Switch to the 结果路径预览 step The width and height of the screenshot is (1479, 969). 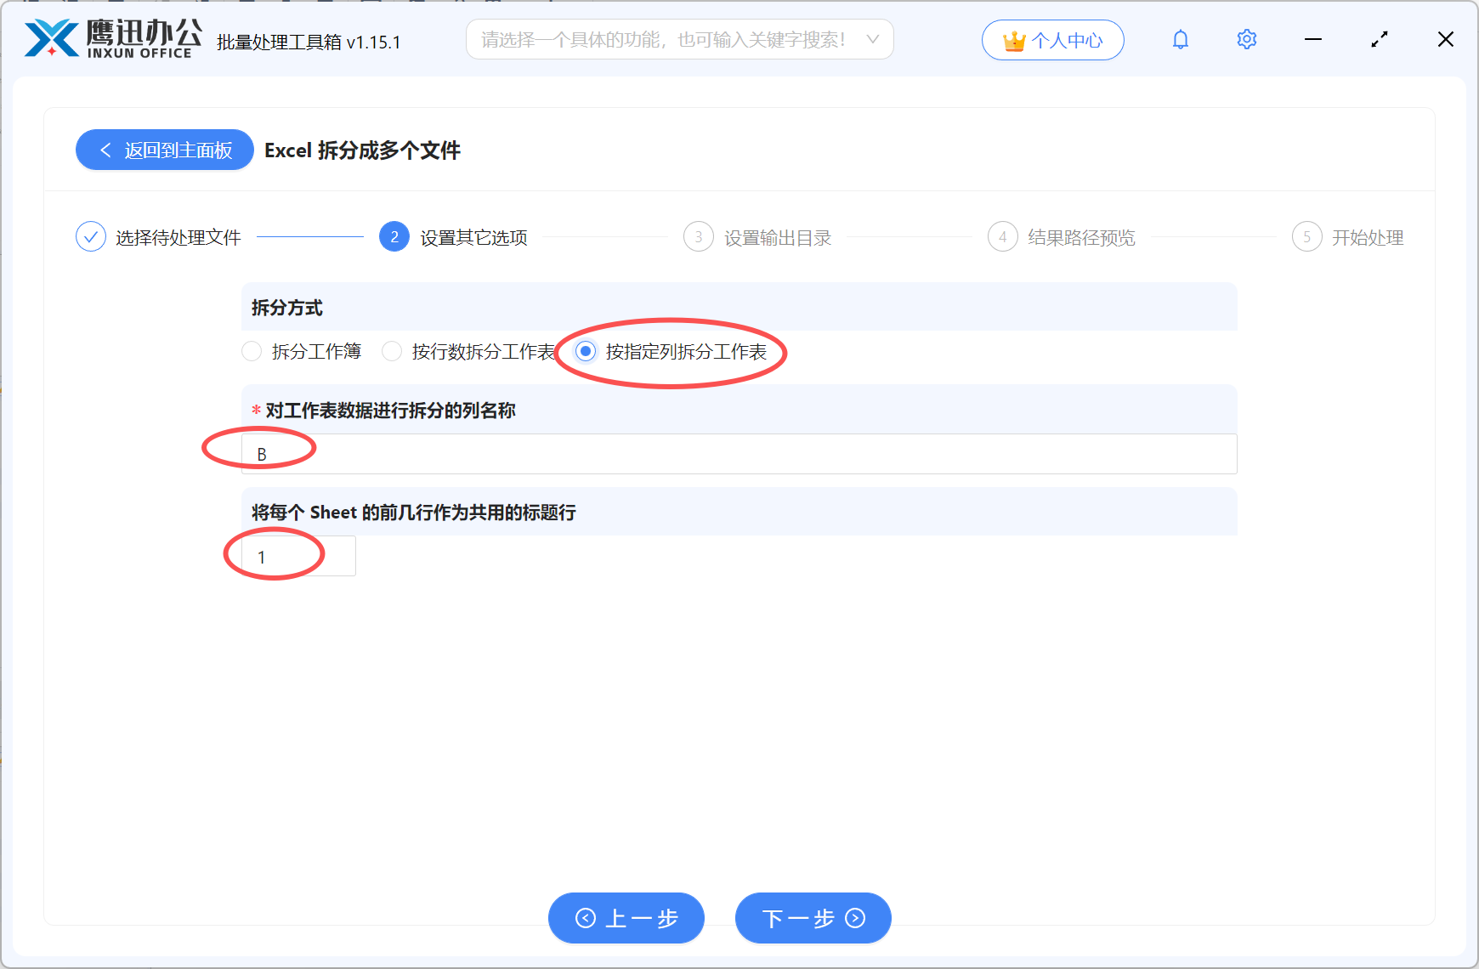pos(1002,237)
